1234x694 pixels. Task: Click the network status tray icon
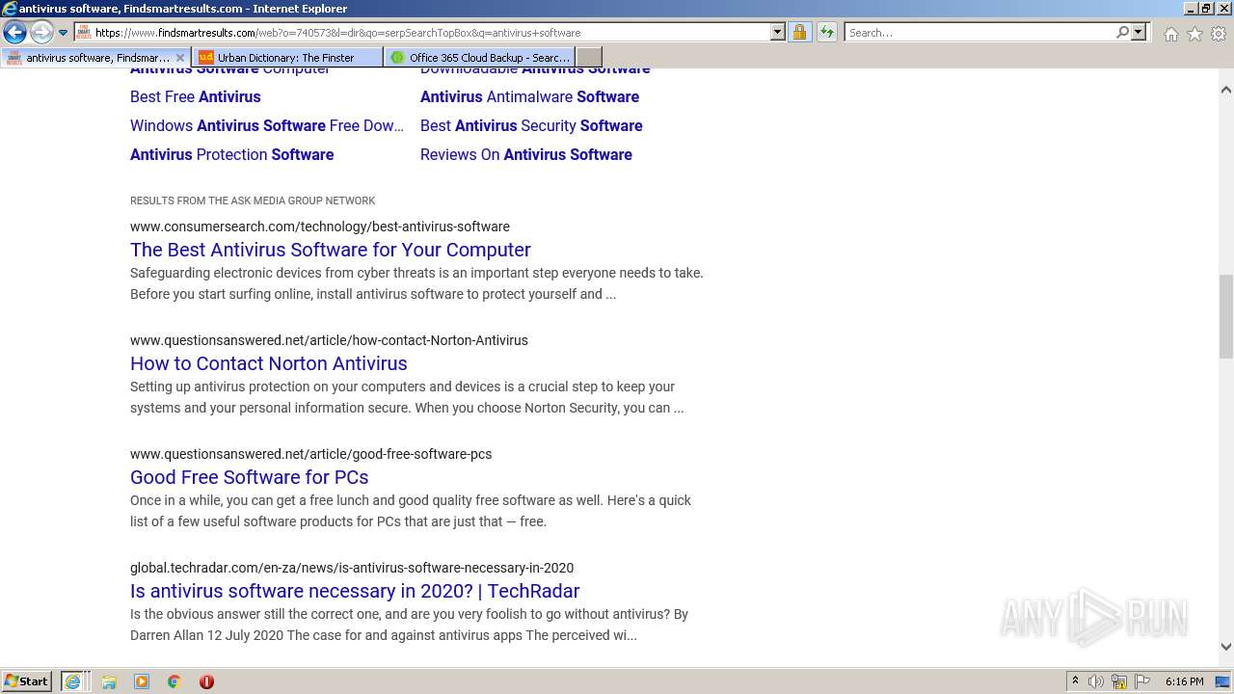tap(1119, 681)
